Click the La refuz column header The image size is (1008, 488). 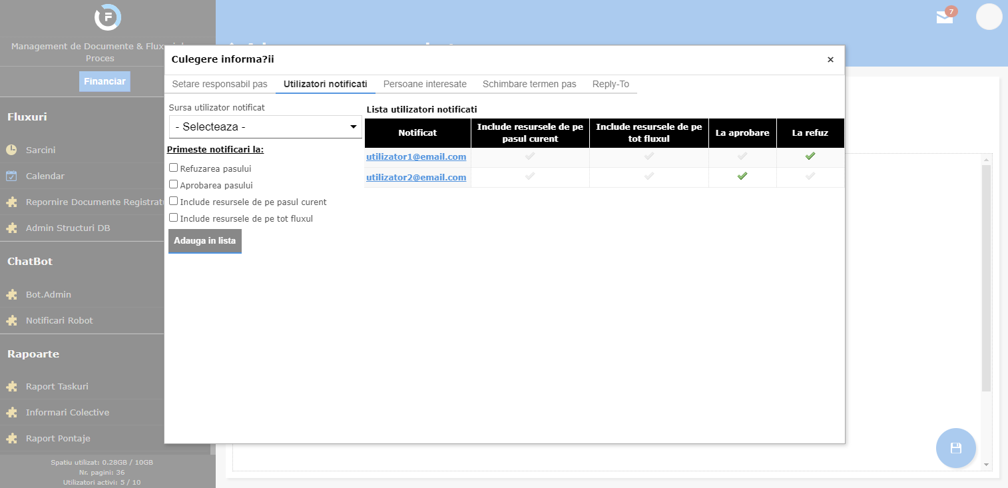tap(810, 133)
